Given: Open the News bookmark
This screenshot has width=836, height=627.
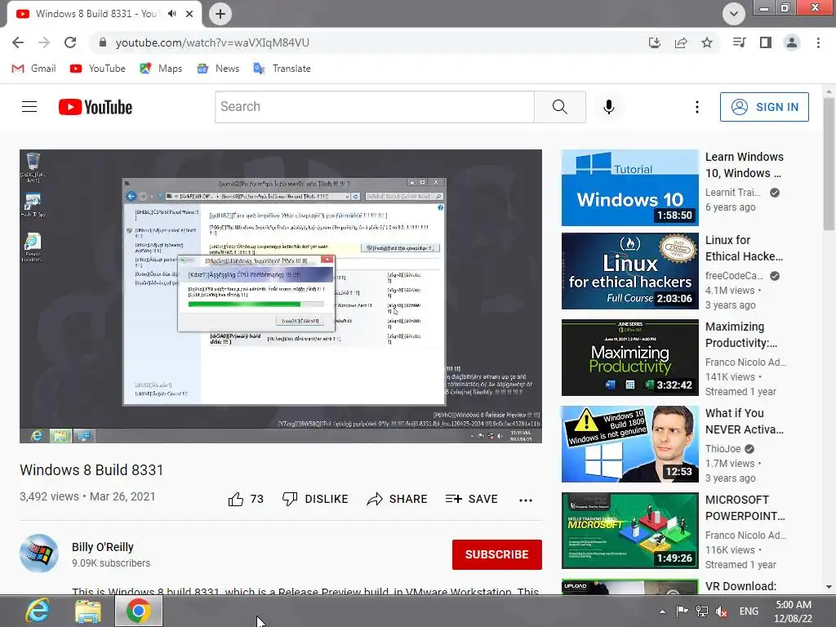Looking at the screenshot, I should [218, 69].
